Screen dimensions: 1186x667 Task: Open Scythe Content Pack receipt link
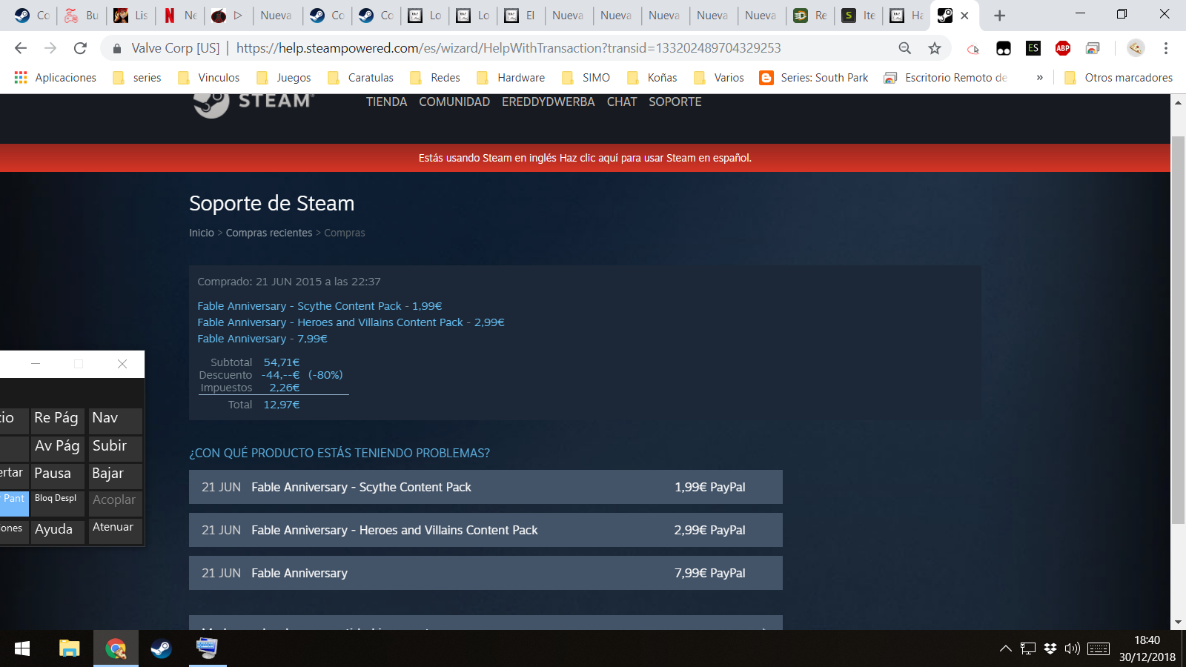[319, 306]
